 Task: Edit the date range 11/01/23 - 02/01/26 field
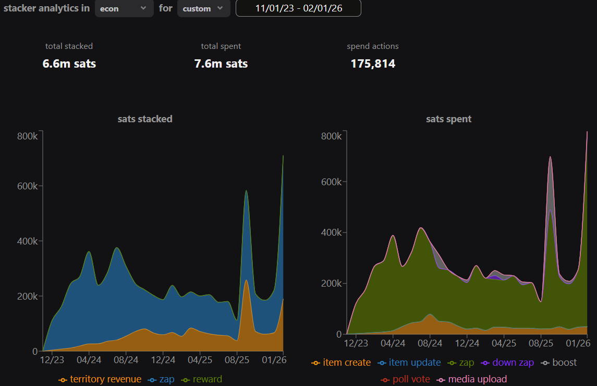(x=298, y=8)
